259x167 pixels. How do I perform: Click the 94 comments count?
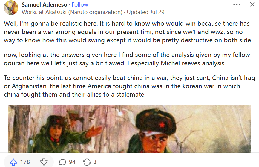[x=72, y=162]
